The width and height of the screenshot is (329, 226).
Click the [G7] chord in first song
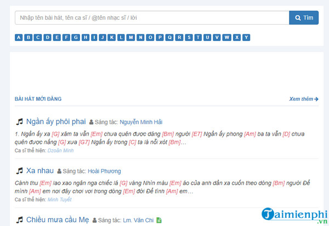click(84, 142)
